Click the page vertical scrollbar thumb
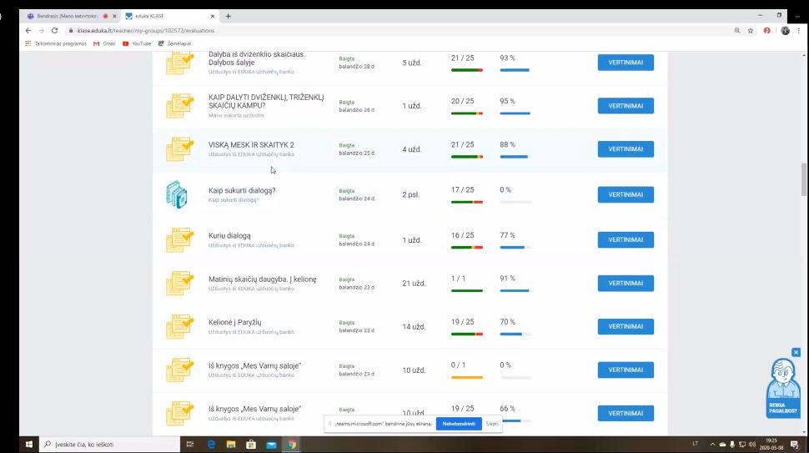Screen dimensions: 809x453 [x=804, y=178]
